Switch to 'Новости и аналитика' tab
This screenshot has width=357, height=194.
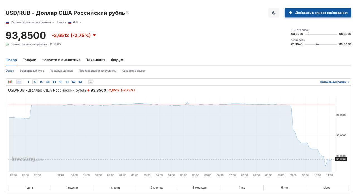pyautogui.click(x=61, y=60)
